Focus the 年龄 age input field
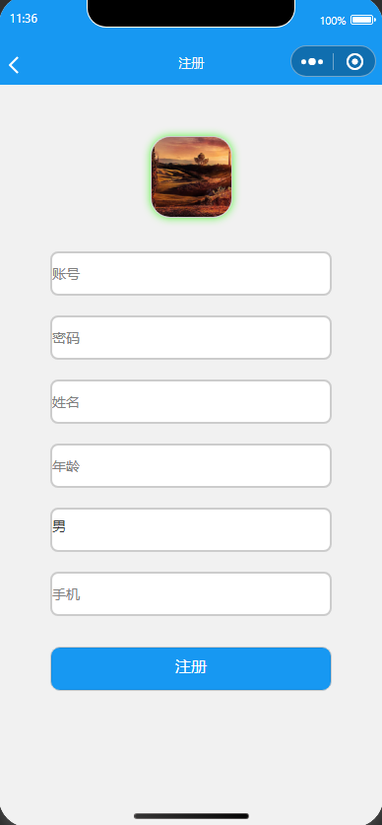The height and width of the screenshot is (825, 382). [191, 465]
